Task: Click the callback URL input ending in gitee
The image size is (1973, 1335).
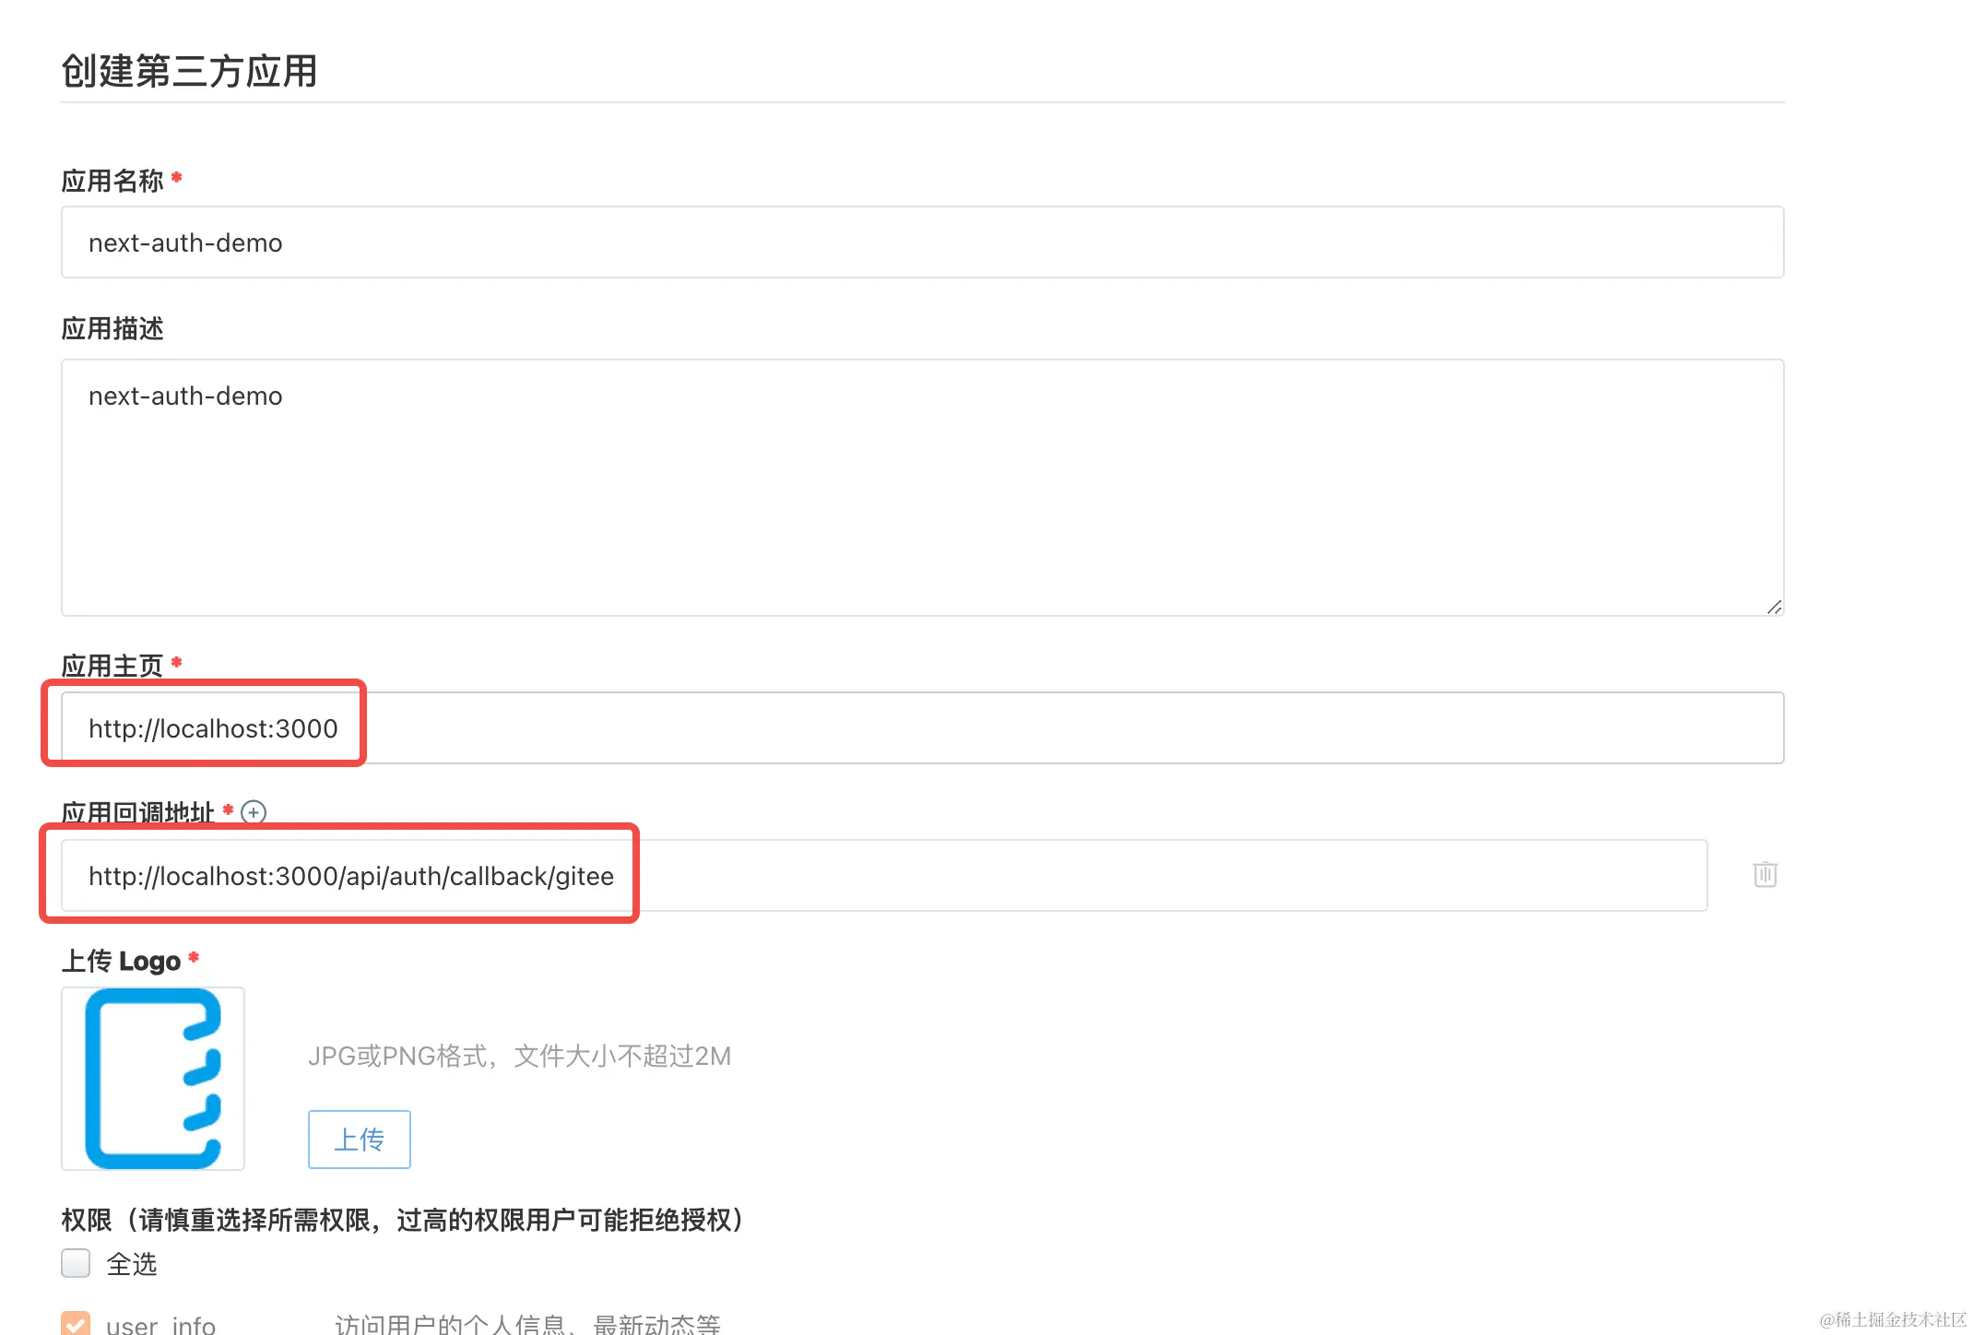Action: coord(883,876)
